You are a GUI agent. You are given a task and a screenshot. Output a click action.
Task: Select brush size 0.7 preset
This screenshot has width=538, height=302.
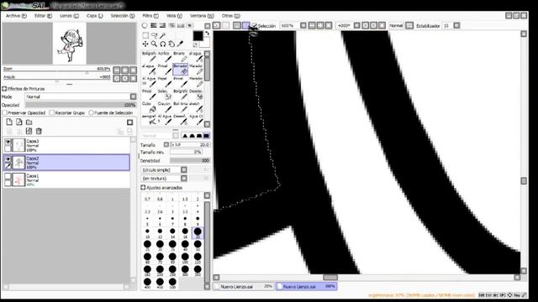pos(148,198)
